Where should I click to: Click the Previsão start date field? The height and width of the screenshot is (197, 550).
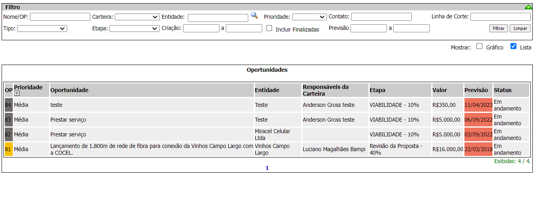[368, 28]
